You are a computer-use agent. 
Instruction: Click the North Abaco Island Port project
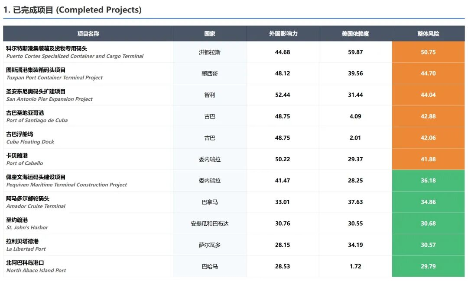coord(36,266)
